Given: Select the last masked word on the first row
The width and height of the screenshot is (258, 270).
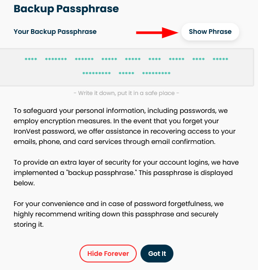Looking at the screenshot, I should tap(220, 59).
